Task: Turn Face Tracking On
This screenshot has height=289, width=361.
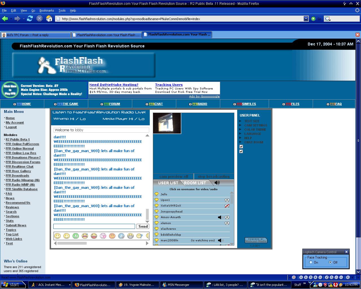Action: point(311,262)
